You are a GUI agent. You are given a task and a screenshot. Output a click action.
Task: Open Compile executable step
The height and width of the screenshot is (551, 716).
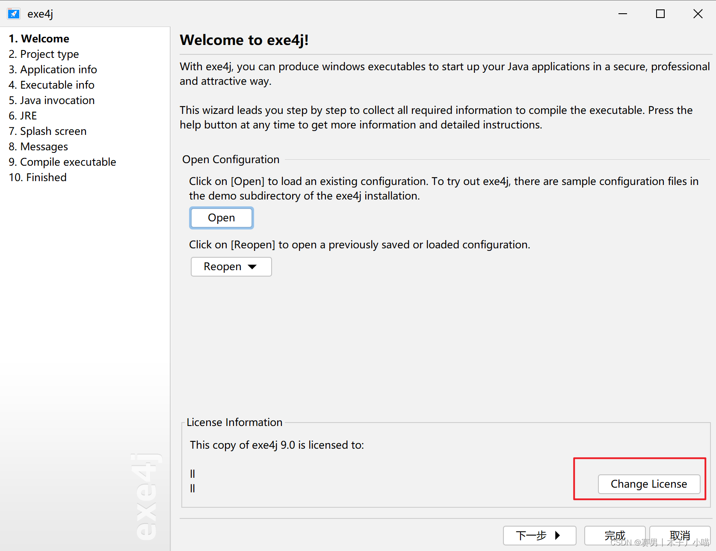pos(62,162)
